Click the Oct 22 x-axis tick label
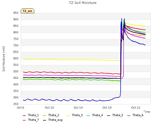Image resolution: width=166 pixels, height=125 pixels. coord(136,108)
